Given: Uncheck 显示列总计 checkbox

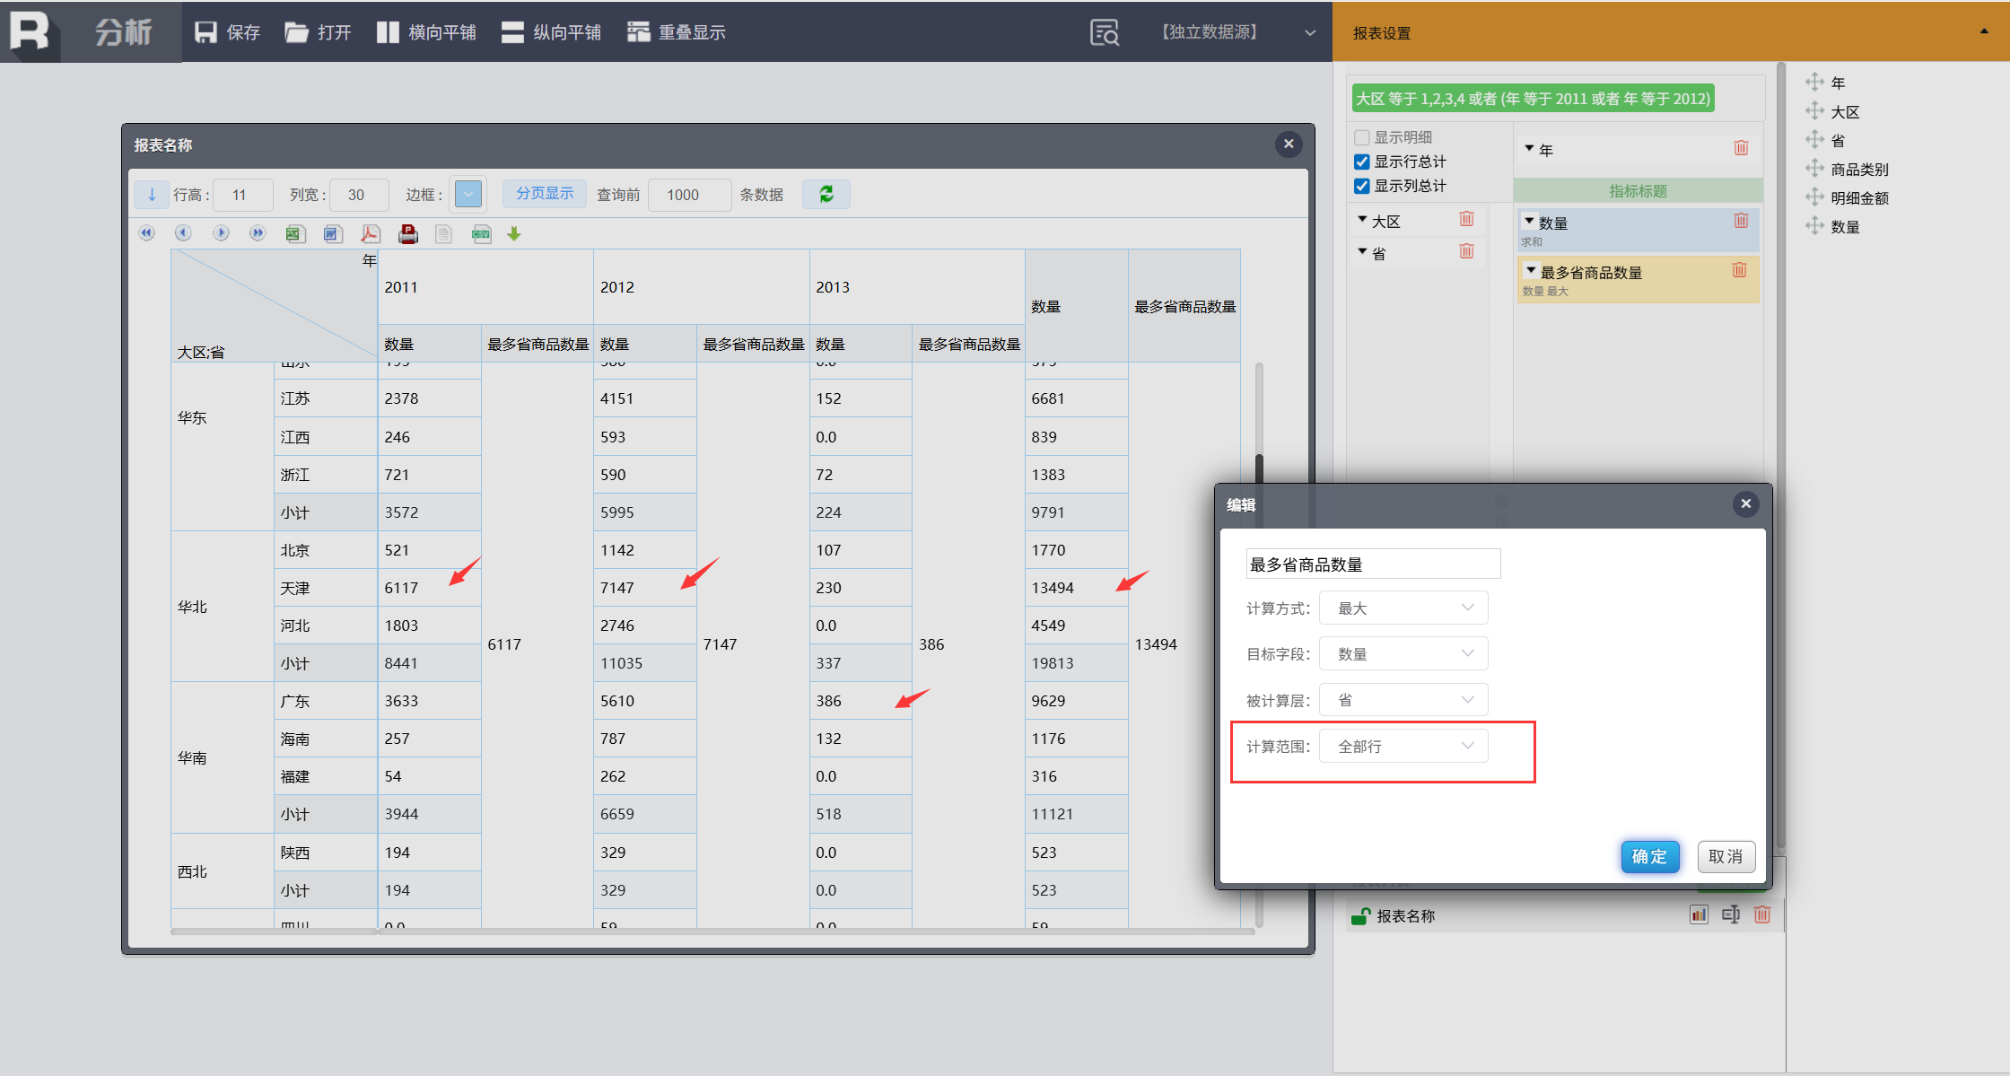Looking at the screenshot, I should click(1361, 186).
